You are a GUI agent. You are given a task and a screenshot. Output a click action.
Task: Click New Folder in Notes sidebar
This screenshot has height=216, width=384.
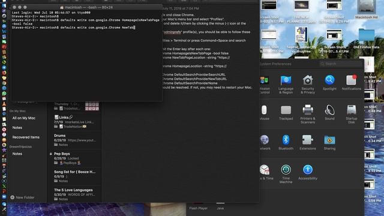point(22,197)
